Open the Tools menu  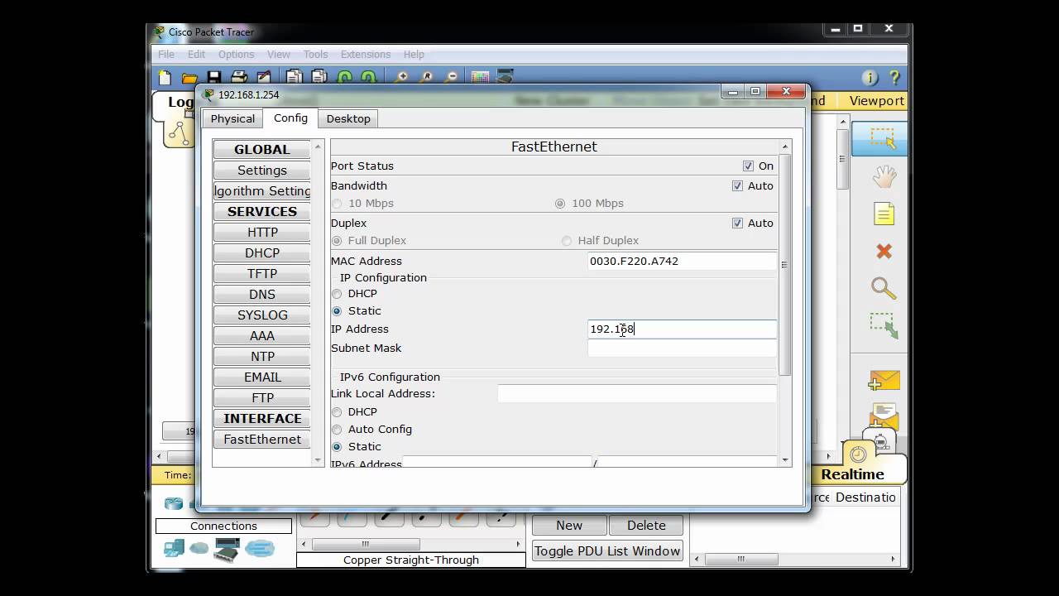(315, 55)
